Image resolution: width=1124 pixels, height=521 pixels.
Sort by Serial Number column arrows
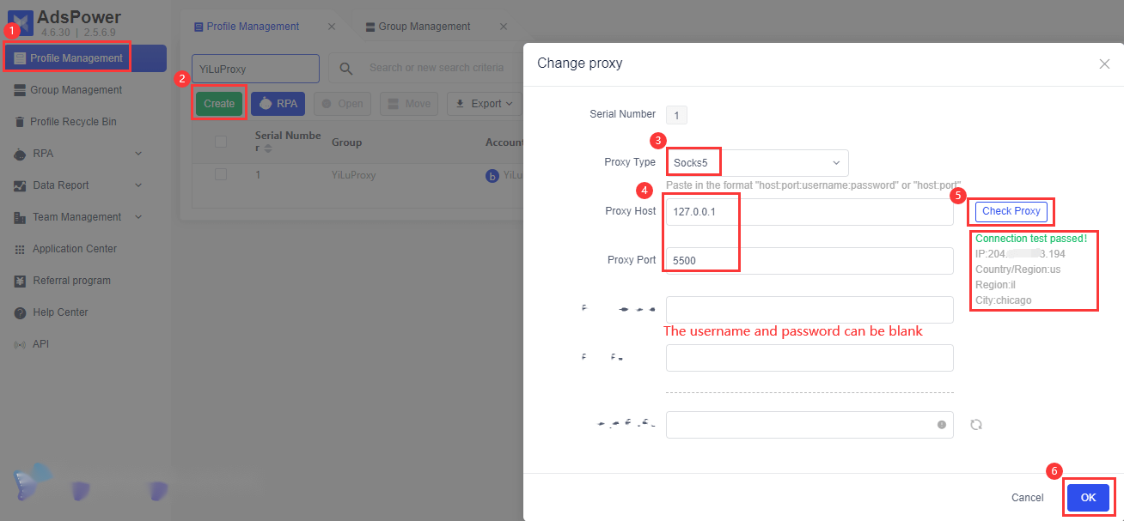tap(268, 148)
